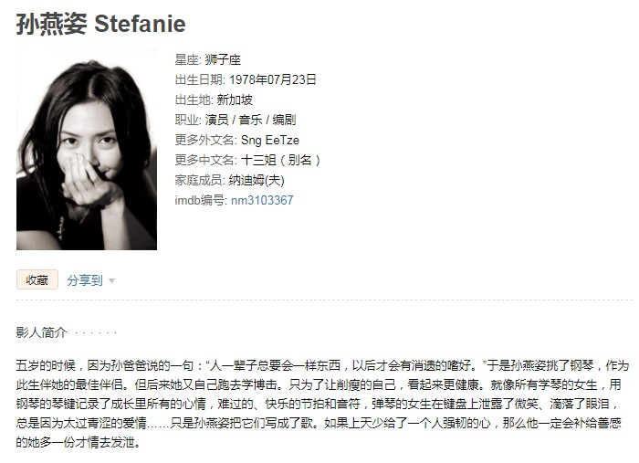Viewport: 639px width, 463px height.
Task: Click the imdb编号 label
Action: click(x=201, y=200)
